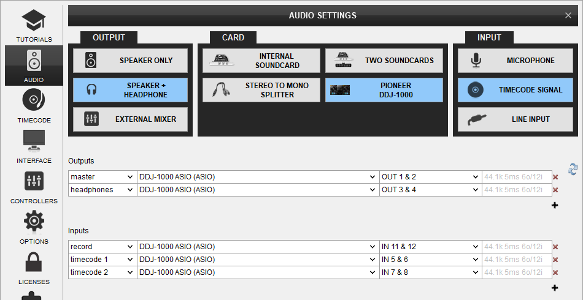The width and height of the screenshot is (583, 300).
Task: Choose the Internal Soundcard card option
Action: (x=261, y=61)
